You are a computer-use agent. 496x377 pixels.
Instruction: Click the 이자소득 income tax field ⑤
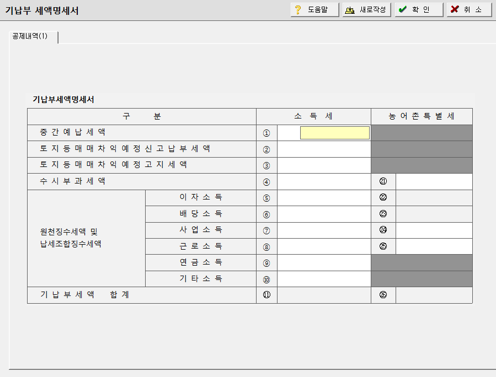click(x=324, y=198)
